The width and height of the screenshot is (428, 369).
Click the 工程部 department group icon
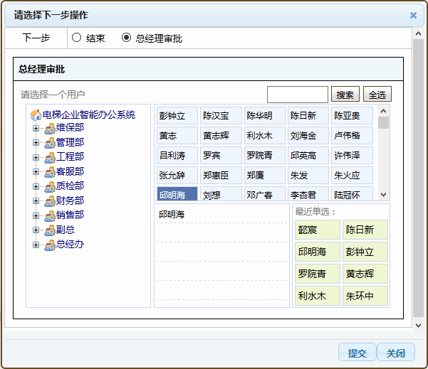[50, 157]
